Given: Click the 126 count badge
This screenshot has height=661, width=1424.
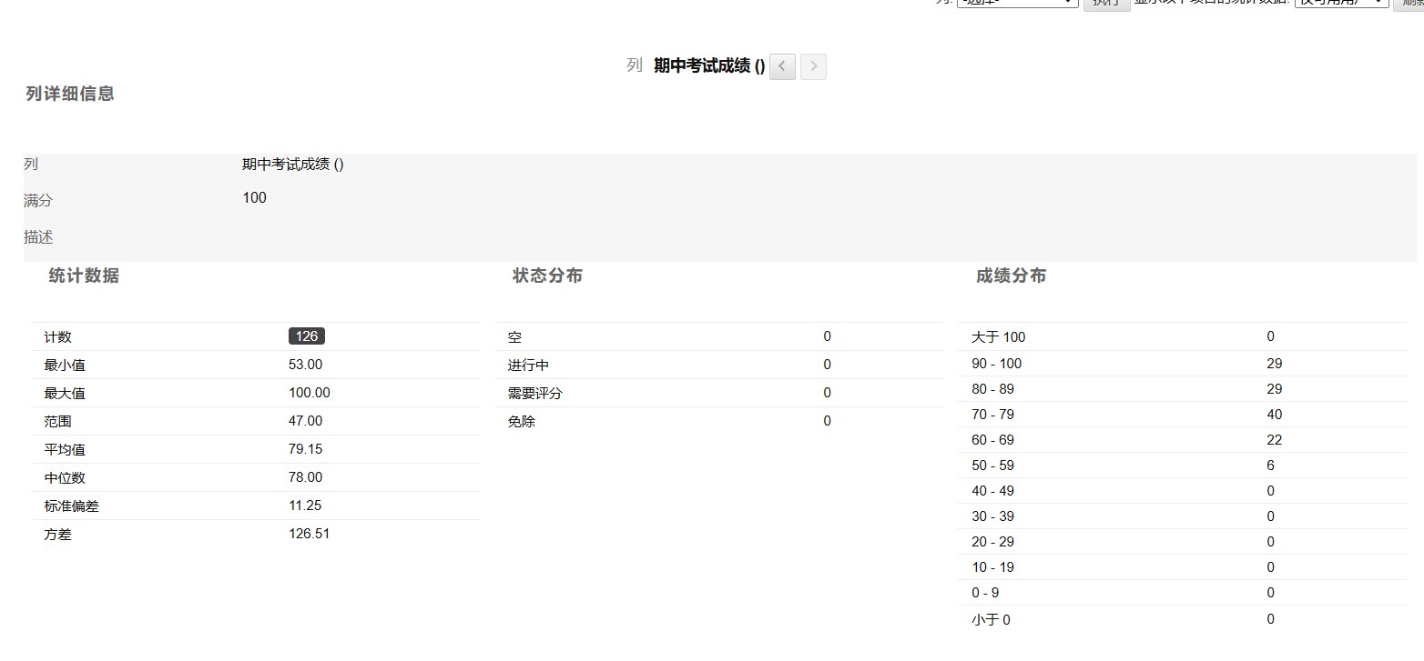Looking at the screenshot, I should pyautogui.click(x=307, y=336).
